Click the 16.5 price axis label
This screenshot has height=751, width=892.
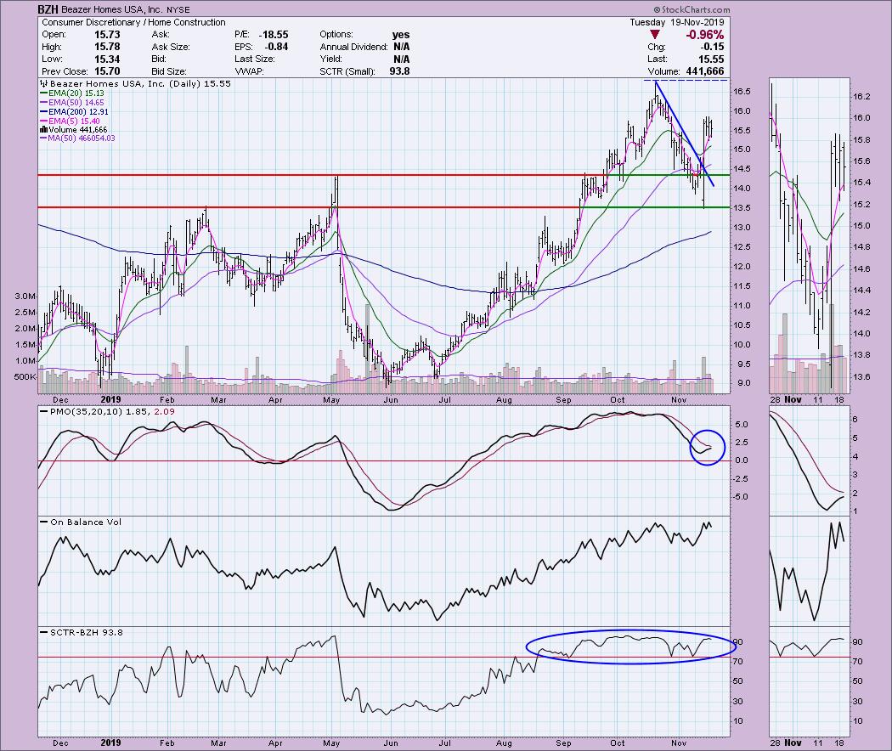click(742, 91)
